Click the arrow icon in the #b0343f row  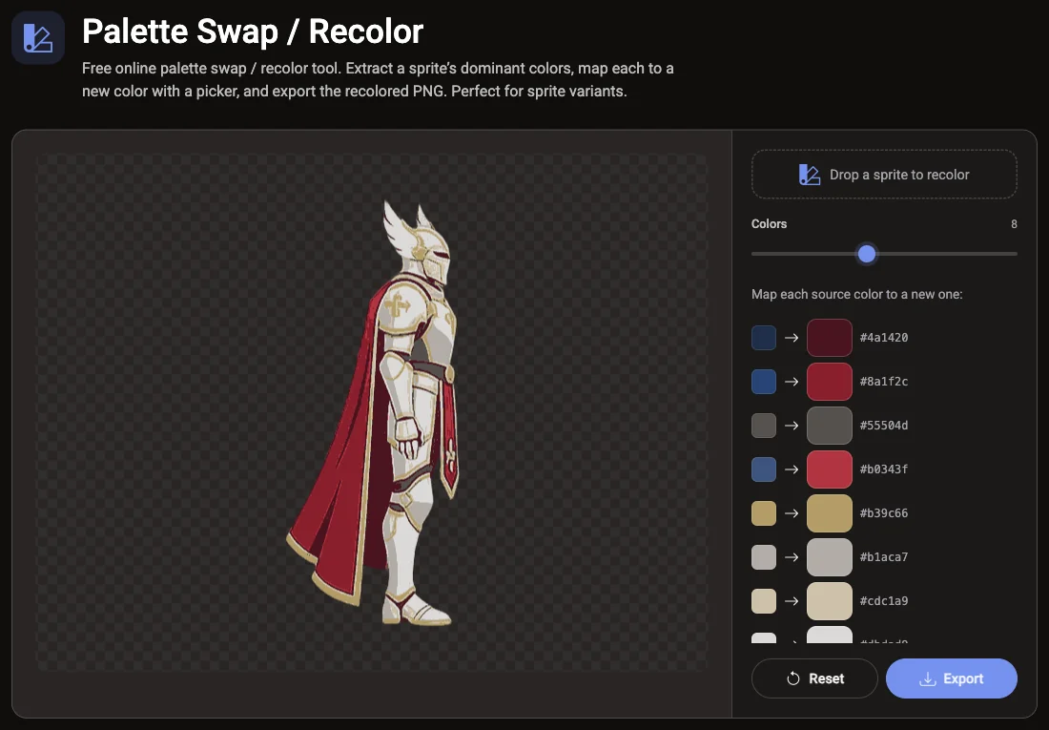click(x=792, y=469)
